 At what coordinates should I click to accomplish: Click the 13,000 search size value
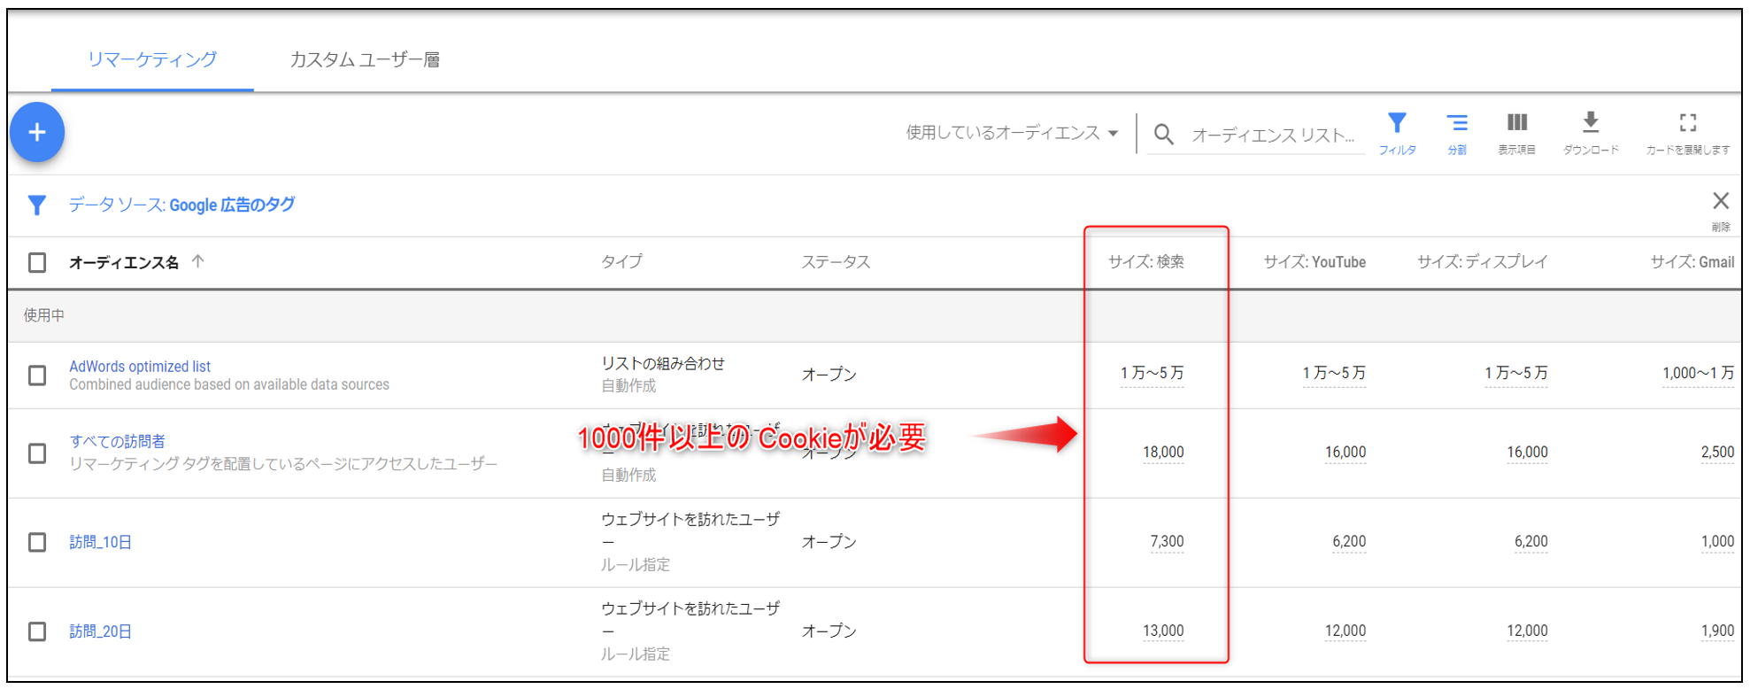point(1163,631)
